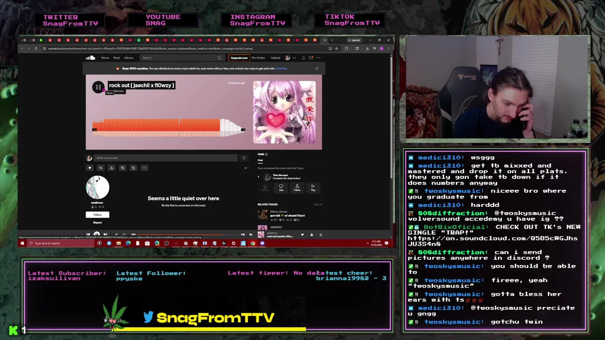Image resolution: width=605 pixels, height=340 pixels.
Task: Open the notifications bell icon
Action: 303,58
